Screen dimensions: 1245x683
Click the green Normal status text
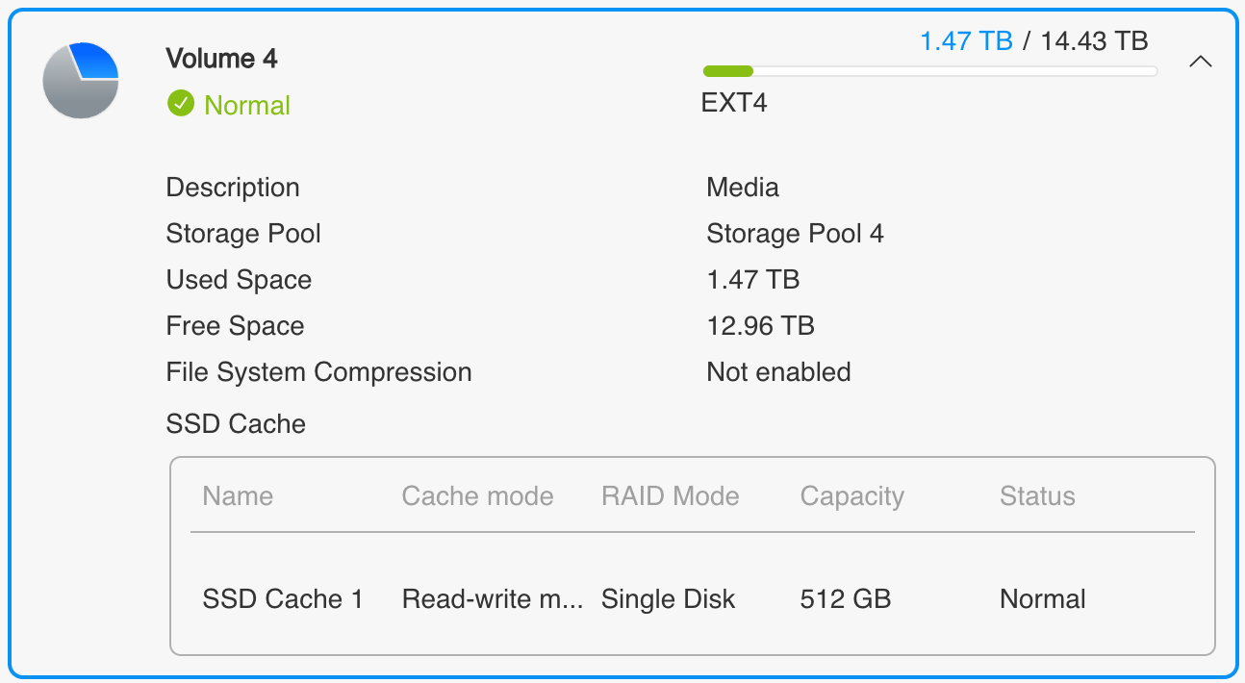[x=247, y=105]
